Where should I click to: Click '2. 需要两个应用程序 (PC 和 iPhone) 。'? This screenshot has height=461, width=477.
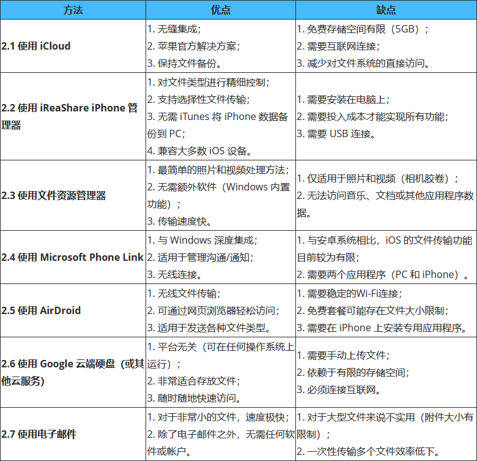click(x=383, y=275)
